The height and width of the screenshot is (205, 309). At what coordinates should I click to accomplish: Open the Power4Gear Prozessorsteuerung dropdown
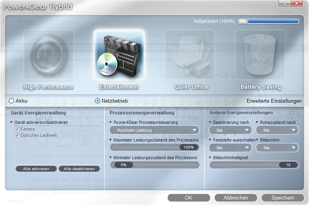pyautogui.click(x=154, y=130)
